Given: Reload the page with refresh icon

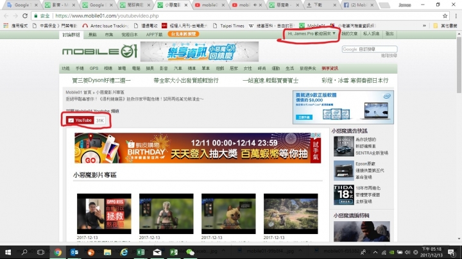Looking at the screenshot, I should 25,16.
